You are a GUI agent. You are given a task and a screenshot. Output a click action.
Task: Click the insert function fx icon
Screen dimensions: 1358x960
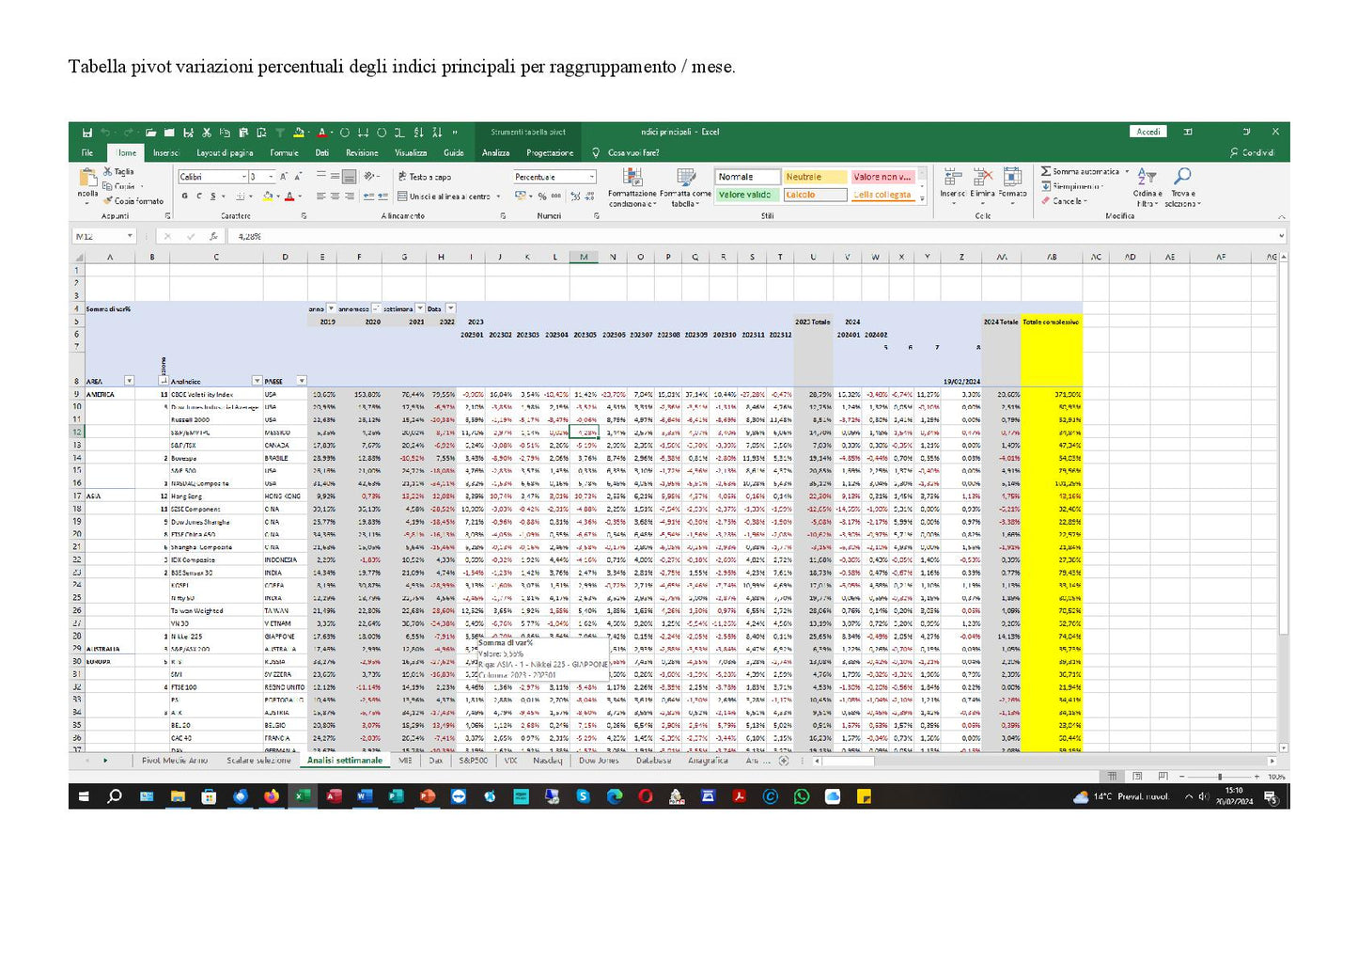click(x=215, y=236)
